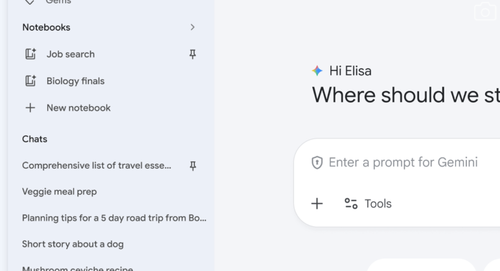Image resolution: width=500 pixels, height=271 pixels.
Task: Expand the Notebooks section chevron
Action: click(192, 27)
